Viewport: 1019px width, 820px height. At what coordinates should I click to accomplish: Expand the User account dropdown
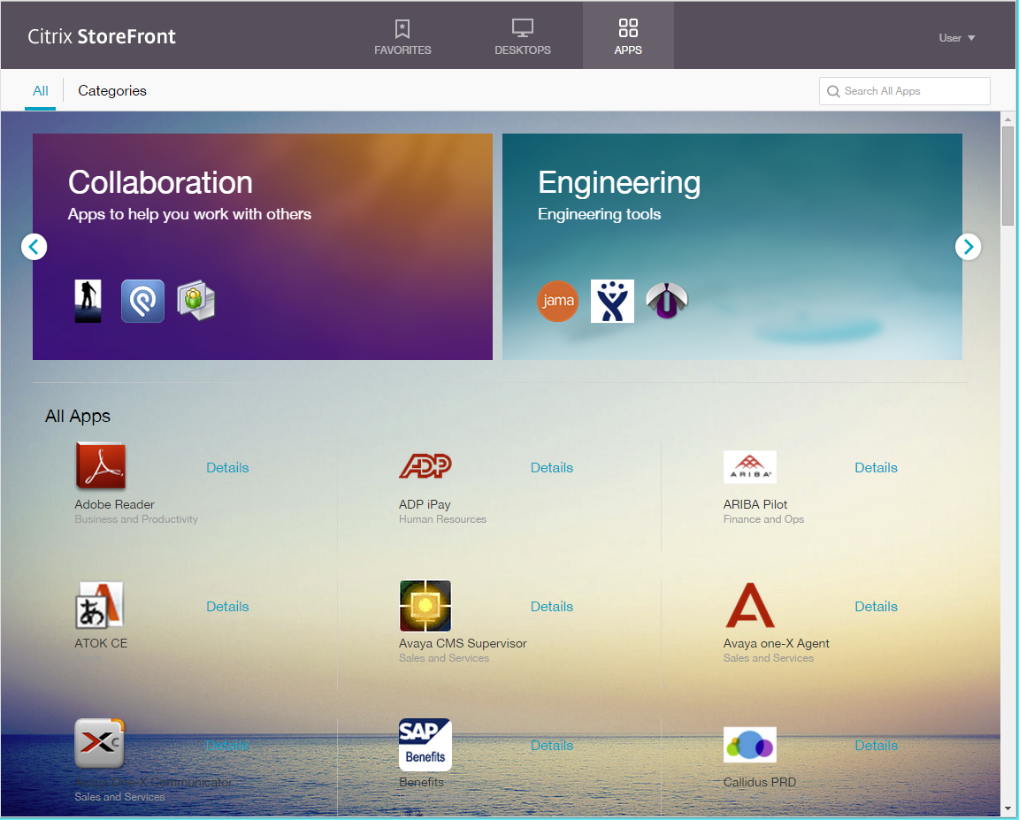[956, 38]
